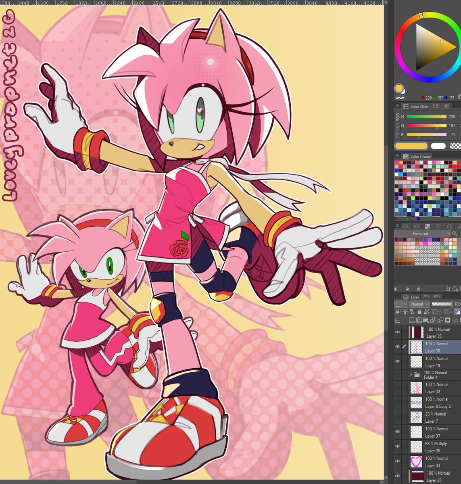The width and height of the screenshot is (461, 484).
Task: Open the Personal color set dropdown
Action: pos(422,234)
